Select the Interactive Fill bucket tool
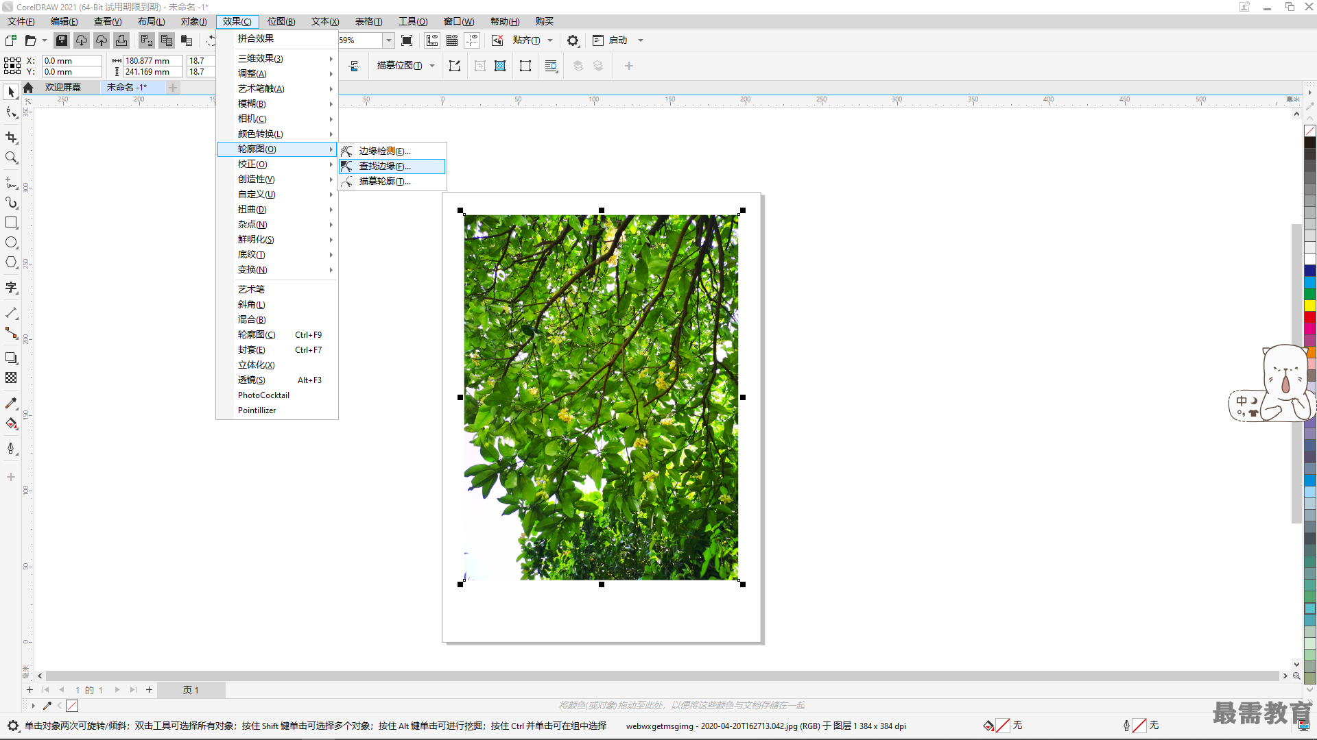Screen dimensions: 1317x740 pyautogui.click(x=11, y=423)
